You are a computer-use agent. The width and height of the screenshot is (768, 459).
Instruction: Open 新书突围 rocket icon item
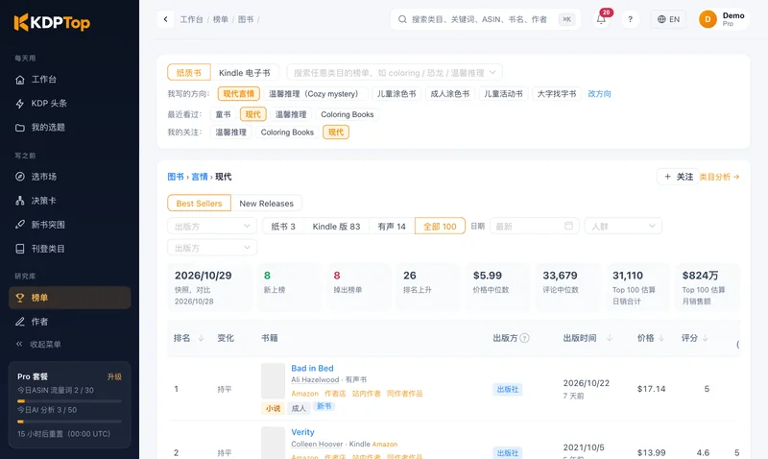[x=20, y=225]
